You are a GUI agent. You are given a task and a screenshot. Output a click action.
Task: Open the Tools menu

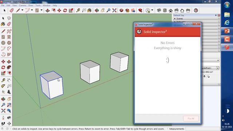pos(38,5)
